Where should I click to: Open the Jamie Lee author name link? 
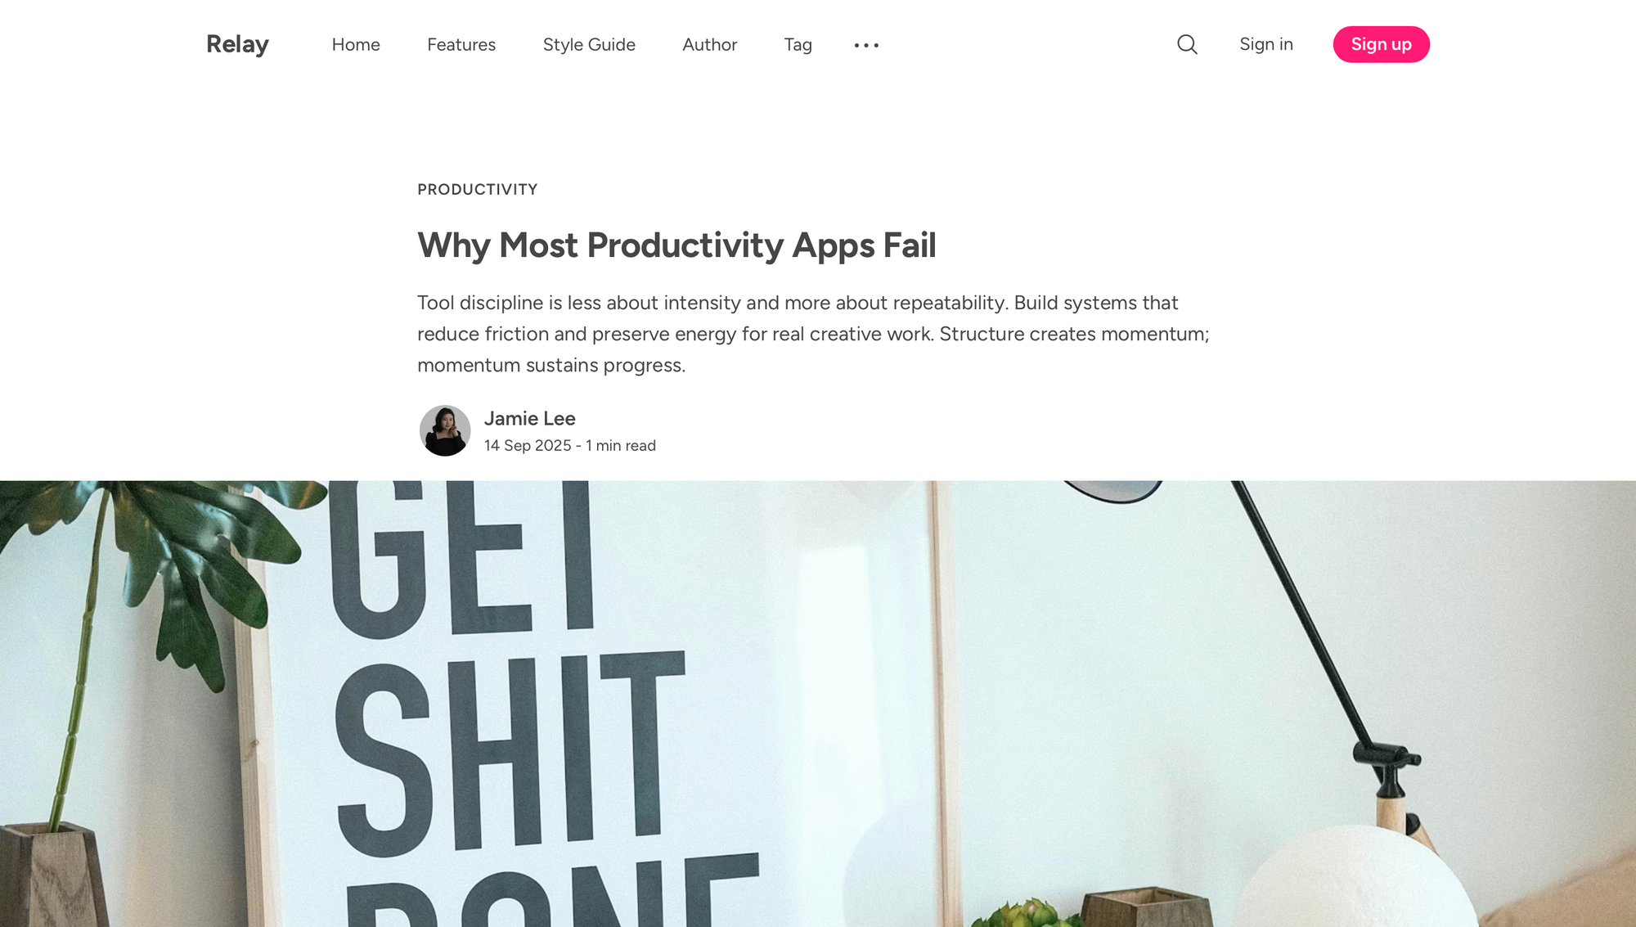pos(529,418)
